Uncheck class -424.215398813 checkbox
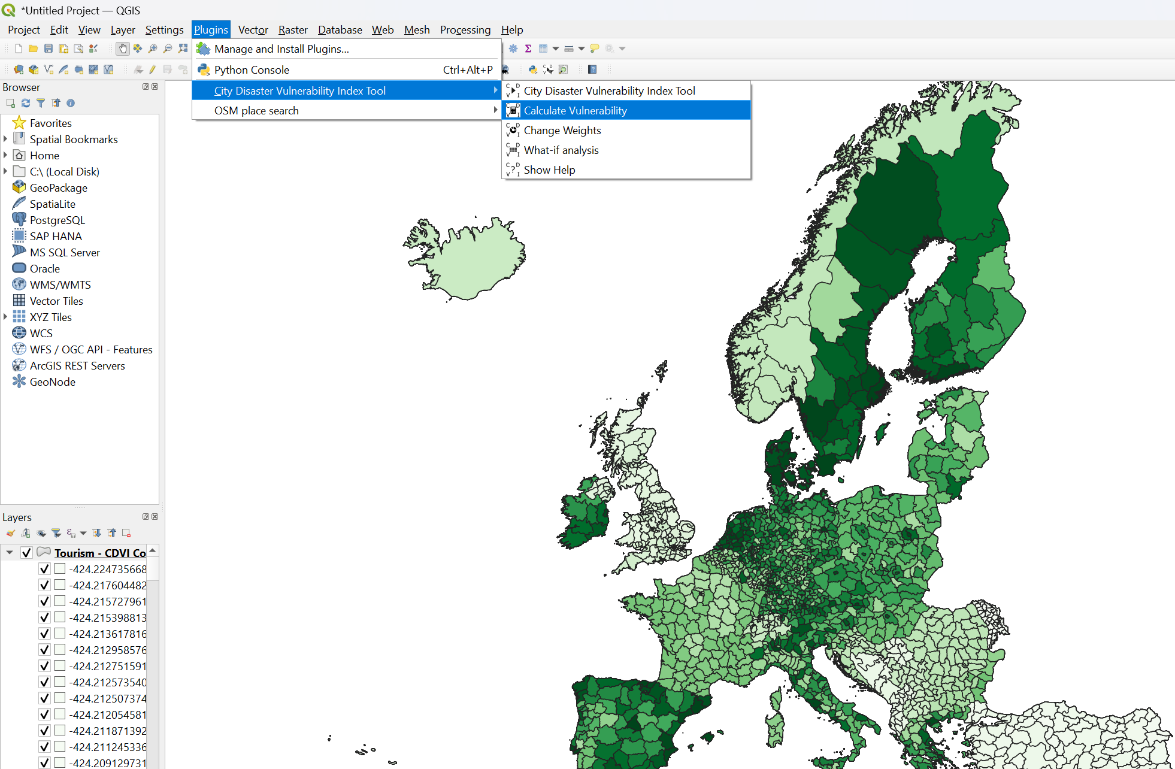1175x769 pixels. coord(44,617)
